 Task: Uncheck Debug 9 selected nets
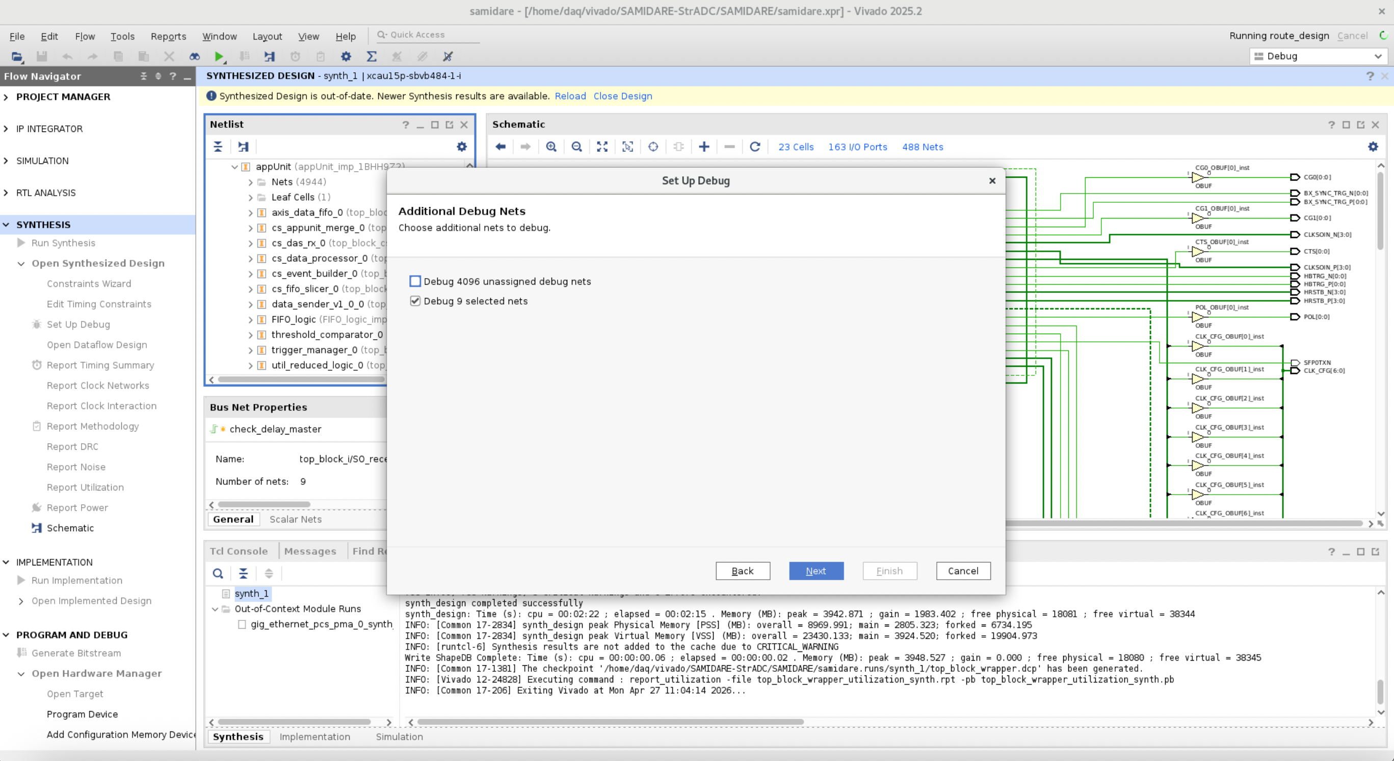pos(415,301)
